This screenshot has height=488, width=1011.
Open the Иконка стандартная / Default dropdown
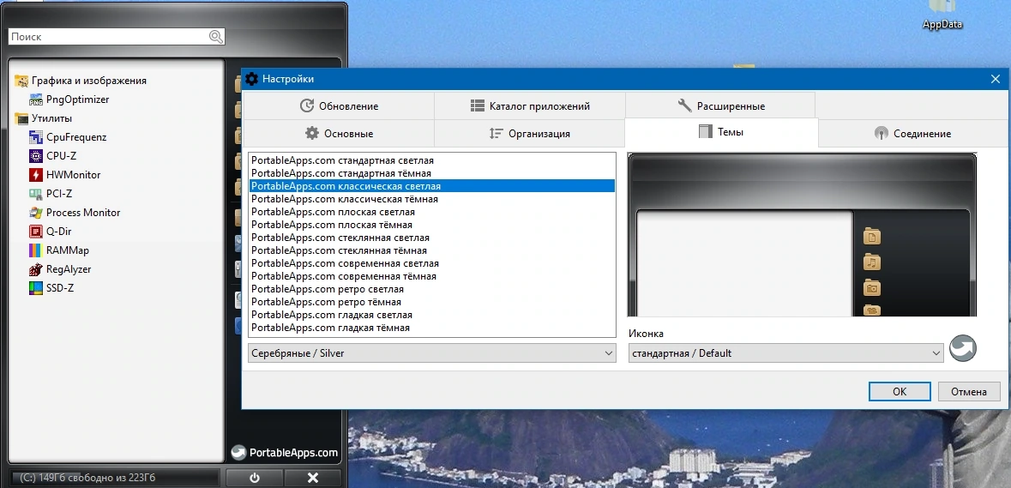click(x=786, y=353)
